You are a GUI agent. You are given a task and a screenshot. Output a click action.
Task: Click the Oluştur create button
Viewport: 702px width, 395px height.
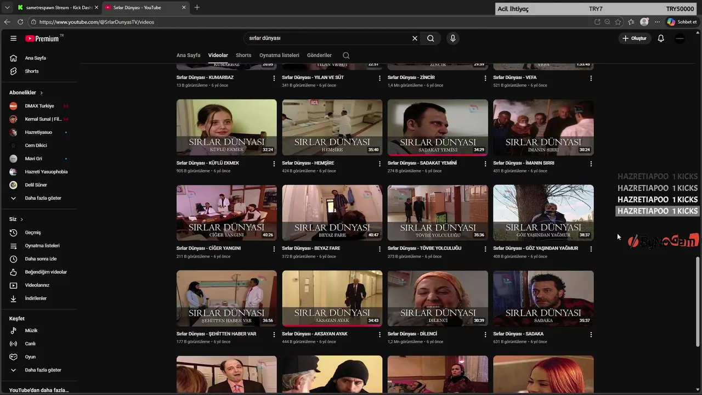pos(635,38)
